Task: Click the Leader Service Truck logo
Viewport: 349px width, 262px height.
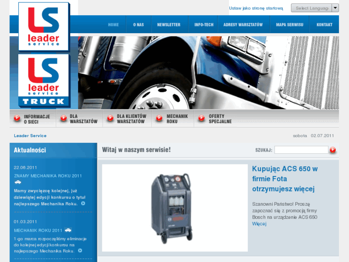Action: click(x=44, y=81)
